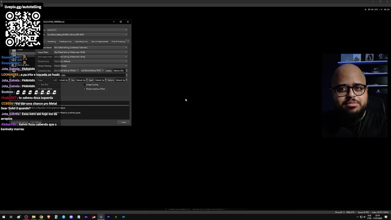Click the 'Direct3D 12' status bar text
This screenshot has height=220, width=391.
point(340,212)
